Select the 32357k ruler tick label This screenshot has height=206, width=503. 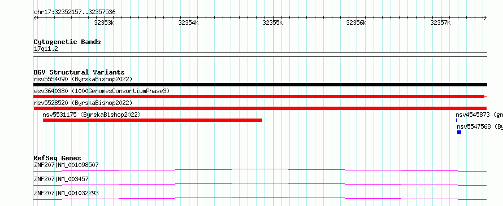440,23
